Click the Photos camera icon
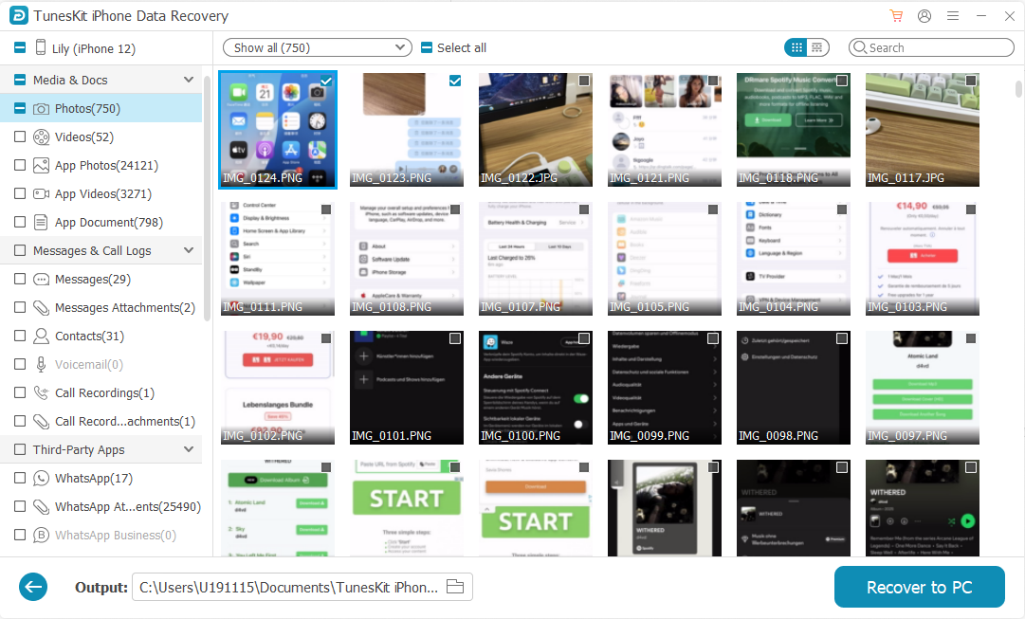This screenshot has height=619, width=1025. 41,108
